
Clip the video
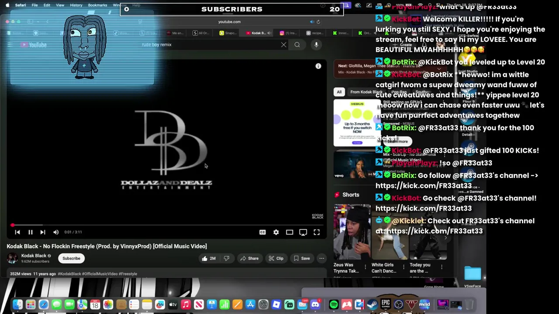click(276, 258)
